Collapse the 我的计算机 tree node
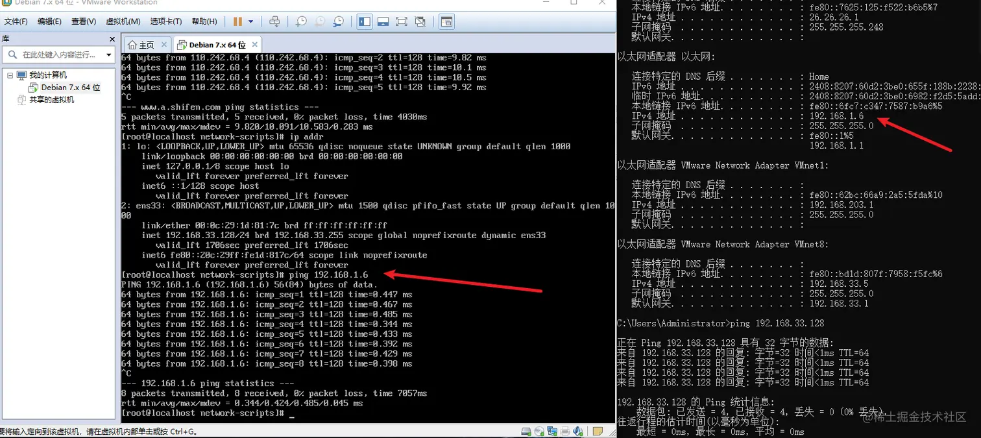Viewport: 981px width, 438px height. pos(10,75)
